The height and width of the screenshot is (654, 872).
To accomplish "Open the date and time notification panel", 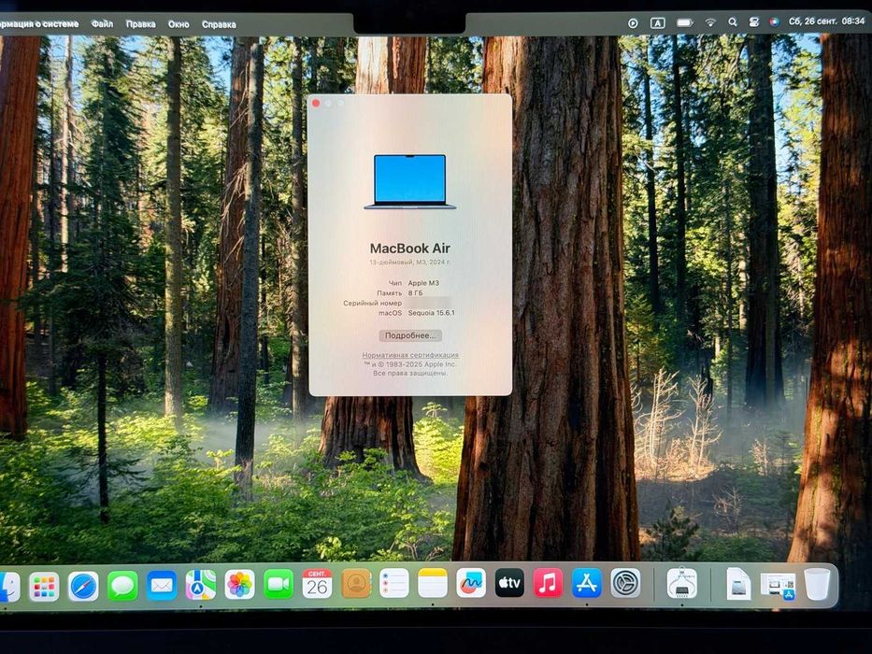I will (826, 21).
